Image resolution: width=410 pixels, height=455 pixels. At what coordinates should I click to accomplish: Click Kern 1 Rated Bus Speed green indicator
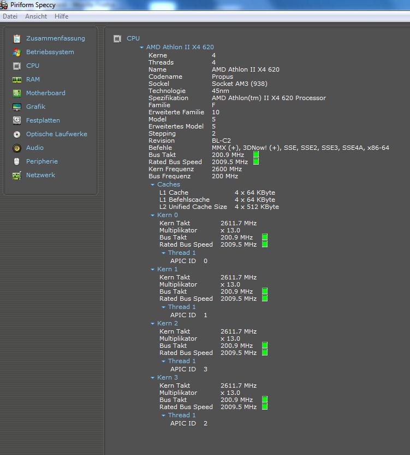pos(265,298)
